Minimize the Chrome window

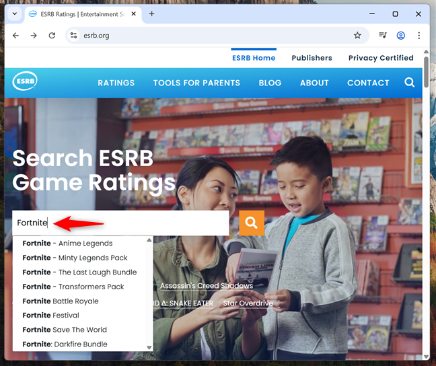pyautogui.click(x=372, y=13)
